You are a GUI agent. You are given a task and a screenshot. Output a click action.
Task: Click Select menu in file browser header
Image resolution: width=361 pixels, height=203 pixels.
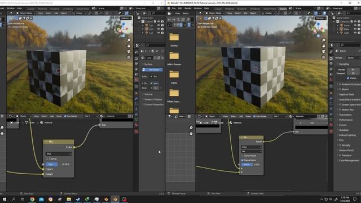click(x=186, y=14)
